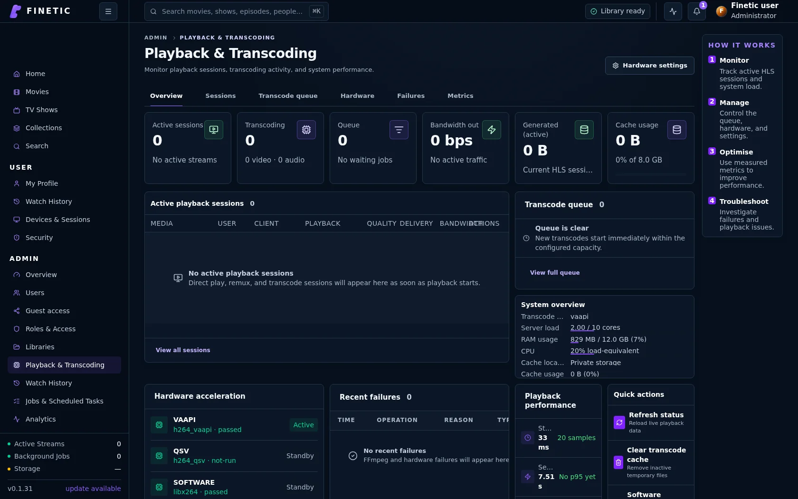The image size is (798, 499).
Task: Click the ADMIN breadcrumb
Action: point(156,38)
